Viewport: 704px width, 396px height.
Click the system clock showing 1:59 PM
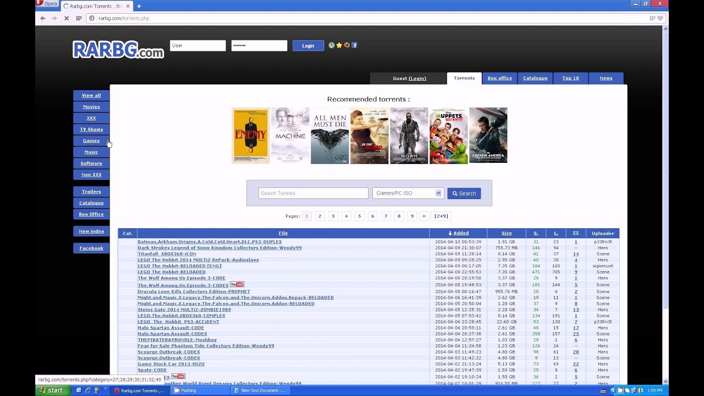(x=654, y=391)
